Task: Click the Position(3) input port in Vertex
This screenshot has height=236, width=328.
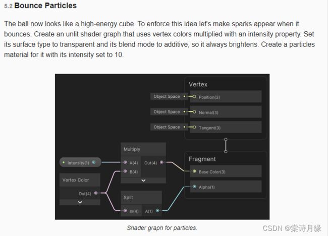Action: coord(194,97)
